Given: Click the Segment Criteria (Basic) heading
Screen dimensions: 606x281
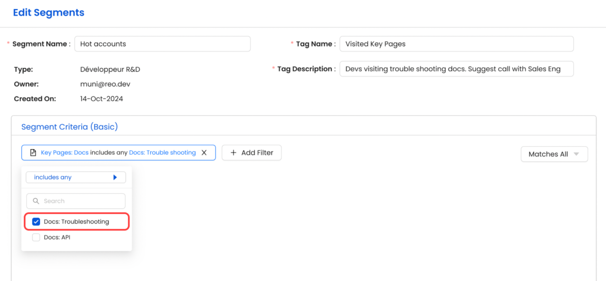Looking at the screenshot, I should click(x=69, y=127).
